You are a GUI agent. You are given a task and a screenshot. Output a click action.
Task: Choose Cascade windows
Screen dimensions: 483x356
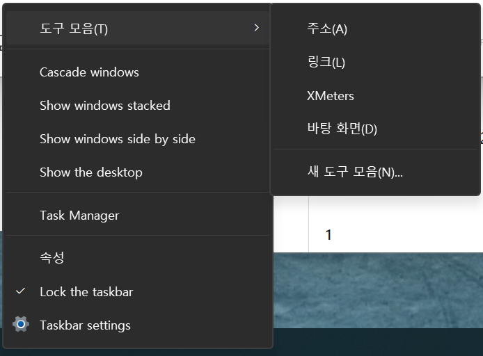(137, 72)
